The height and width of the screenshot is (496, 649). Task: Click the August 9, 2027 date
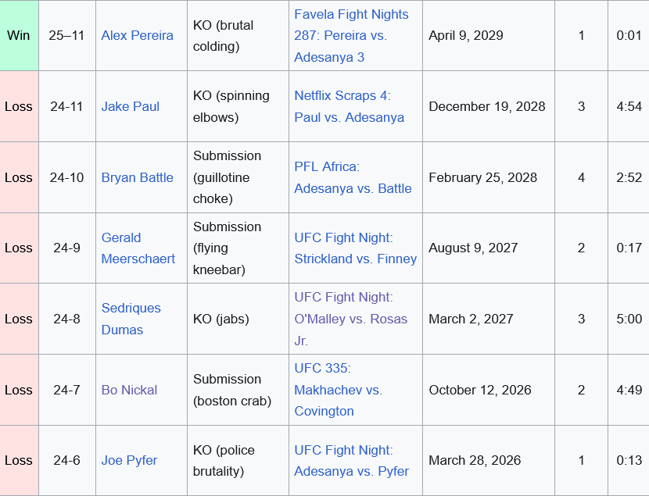[473, 248]
